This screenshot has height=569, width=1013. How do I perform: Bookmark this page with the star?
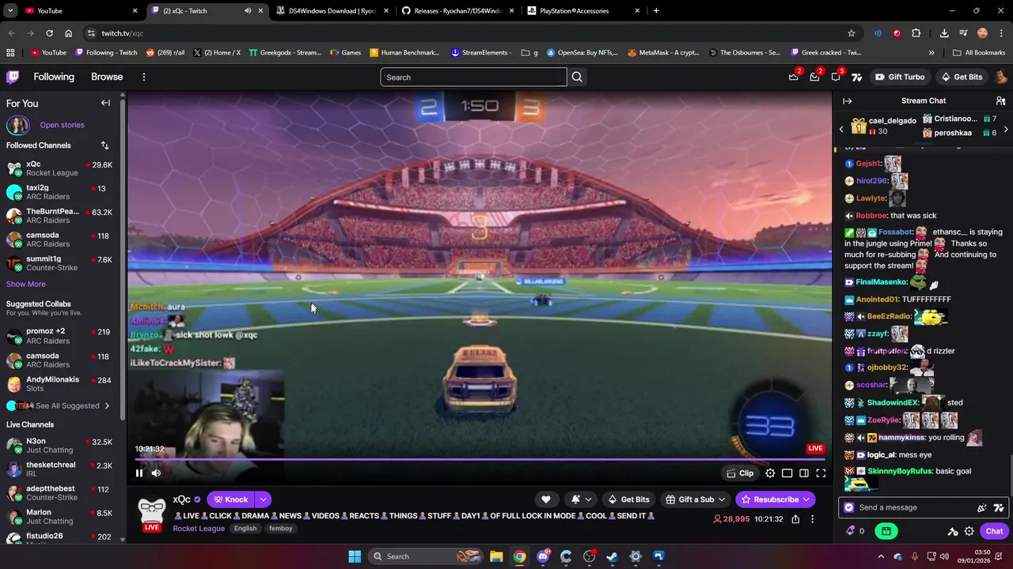click(852, 33)
